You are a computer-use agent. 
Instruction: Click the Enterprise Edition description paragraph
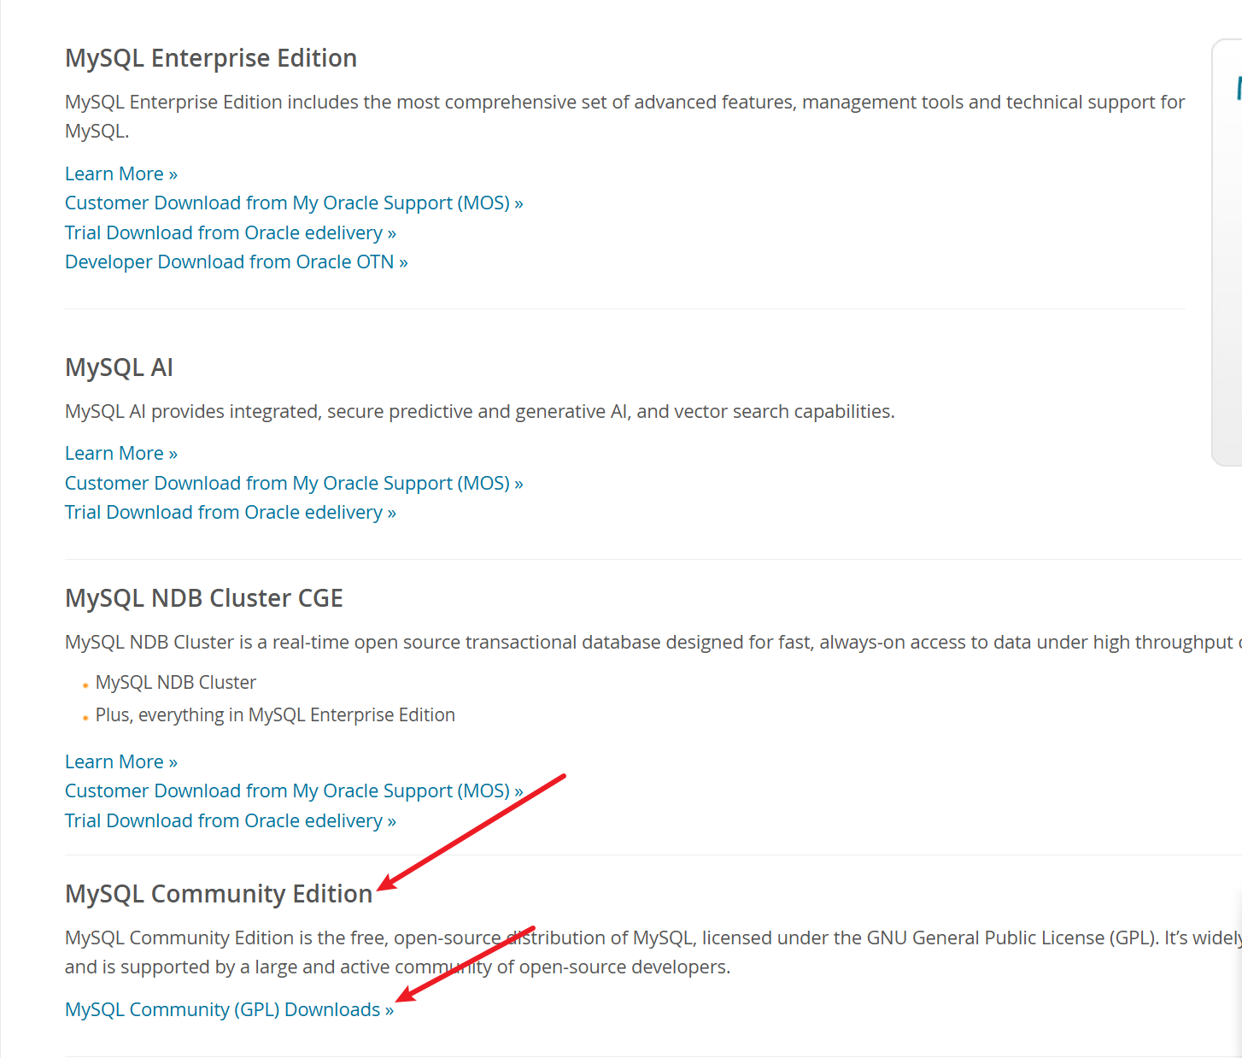[x=624, y=116]
